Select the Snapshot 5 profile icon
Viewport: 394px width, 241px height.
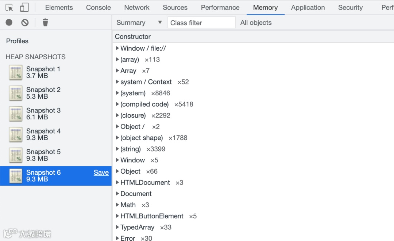point(16,155)
